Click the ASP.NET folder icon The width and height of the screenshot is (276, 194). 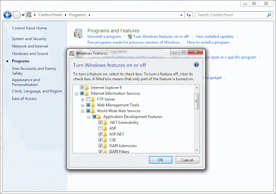coord(105,134)
